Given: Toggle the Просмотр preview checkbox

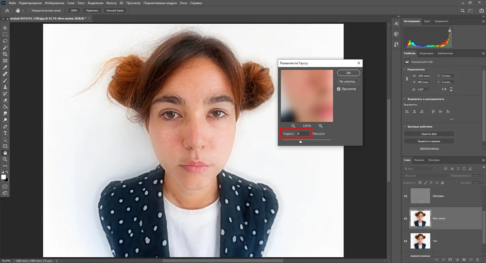Looking at the screenshot, I should pyautogui.click(x=338, y=89).
